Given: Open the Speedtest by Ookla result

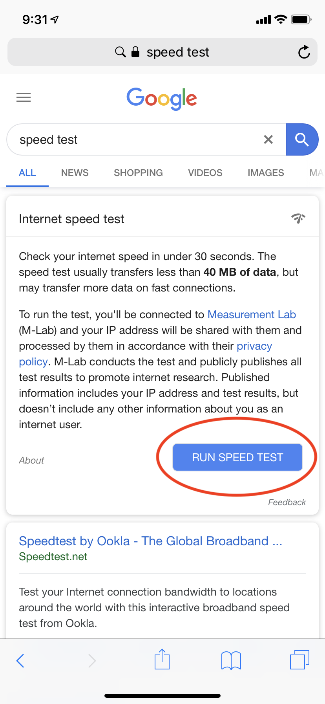Looking at the screenshot, I should tap(151, 541).
